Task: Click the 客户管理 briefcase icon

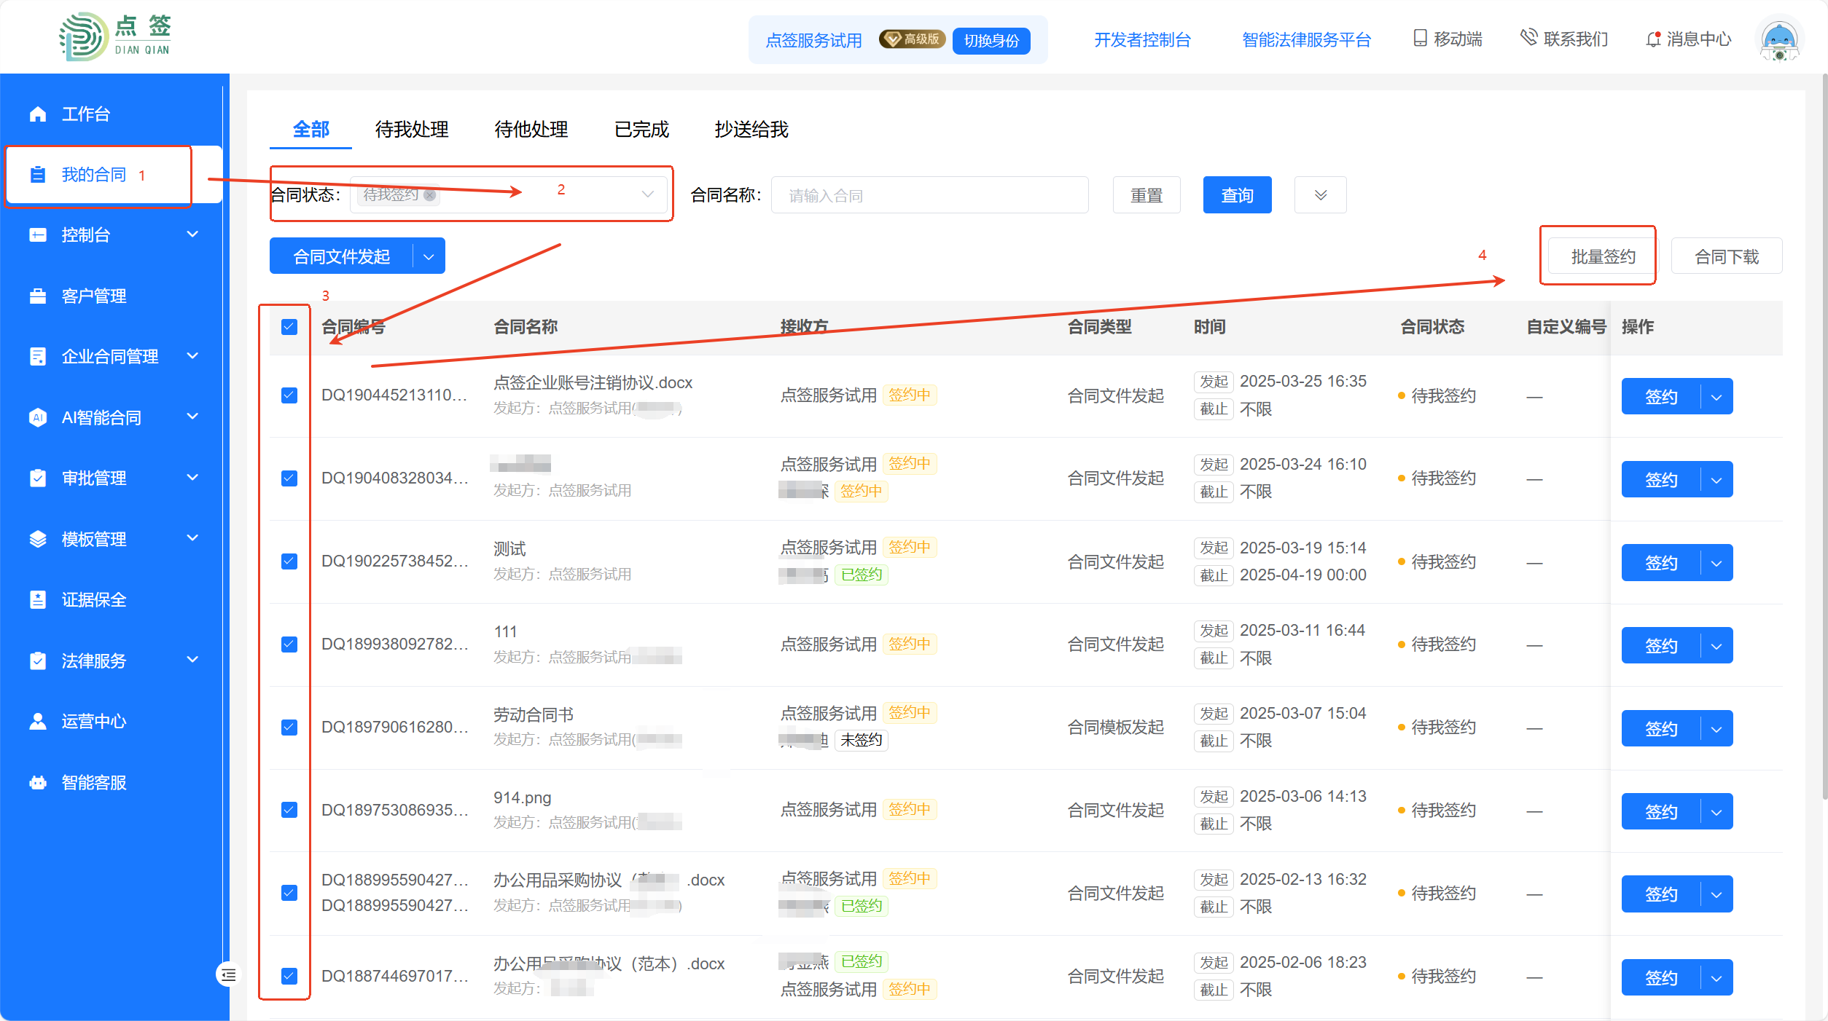Action: [x=38, y=296]
